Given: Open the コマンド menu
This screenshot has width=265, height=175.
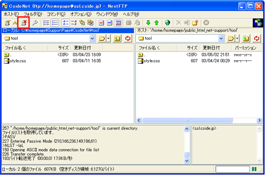Looking at the screenshot, I should coord(56,14).
